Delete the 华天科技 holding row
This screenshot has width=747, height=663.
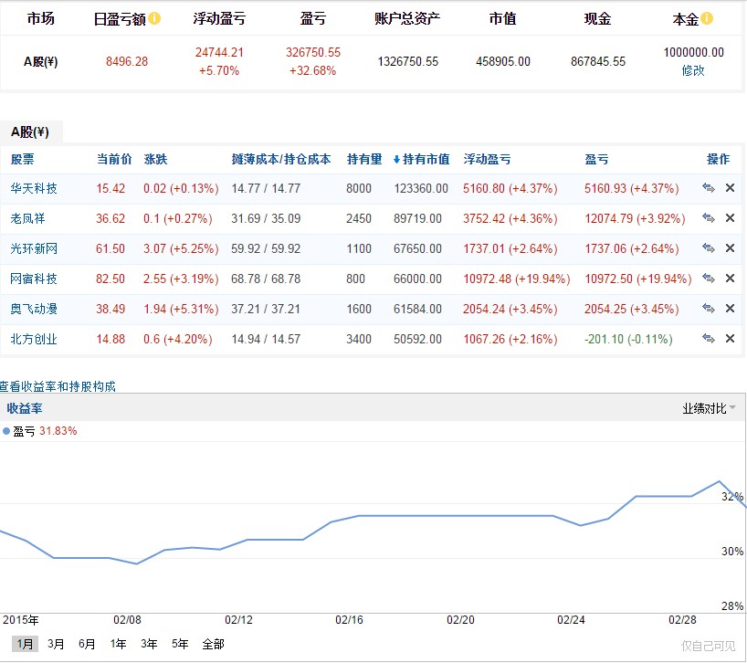(x=730, y=187)
